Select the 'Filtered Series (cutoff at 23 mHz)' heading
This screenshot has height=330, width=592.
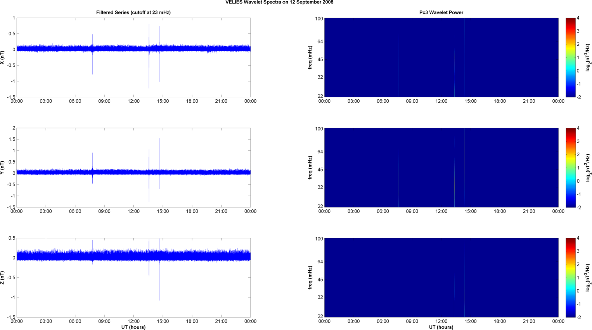coord(133,12)
